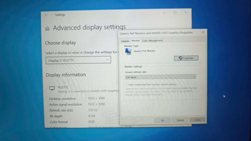Click the Desktop resolution value 1920 × 1080
This screenshot has width=251, height=141.
(96, 98)
